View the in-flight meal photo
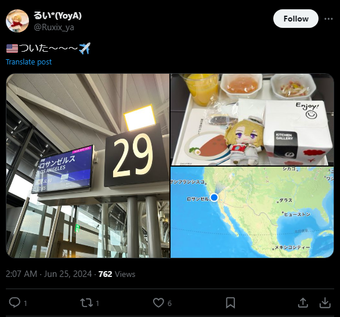The image size is (340, 317). click(252, 120)
